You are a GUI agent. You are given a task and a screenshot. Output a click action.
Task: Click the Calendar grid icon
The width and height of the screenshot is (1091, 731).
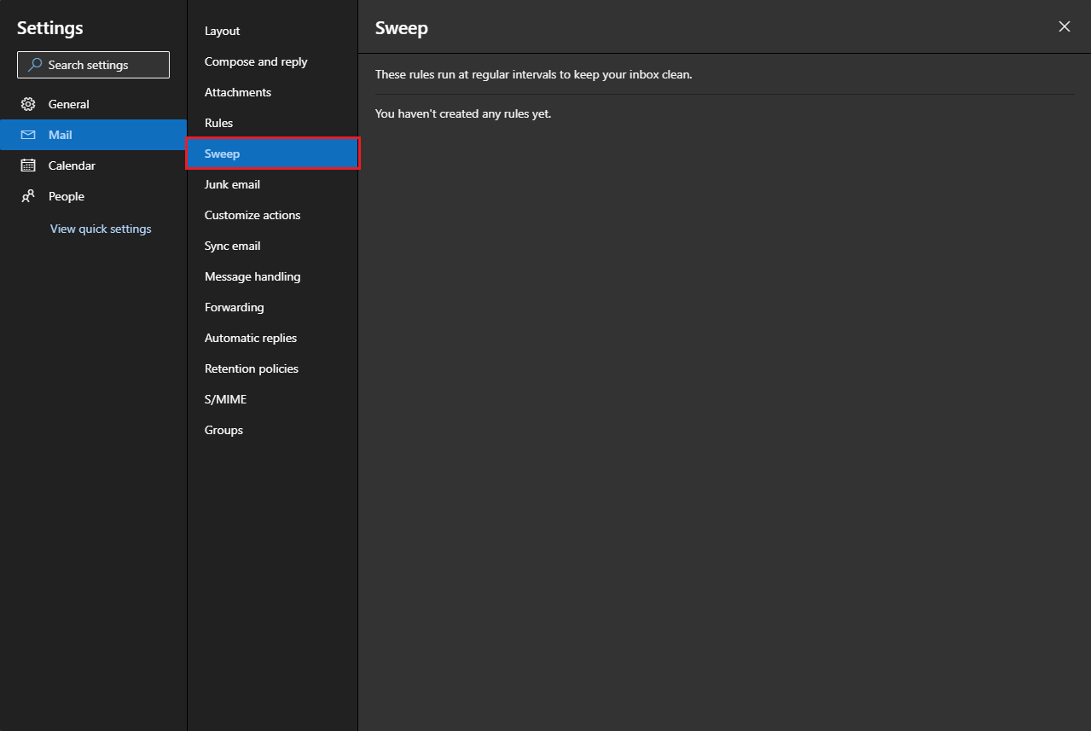[x=28, y=165]
